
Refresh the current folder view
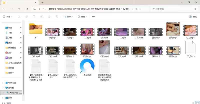[x=27, y=9]
